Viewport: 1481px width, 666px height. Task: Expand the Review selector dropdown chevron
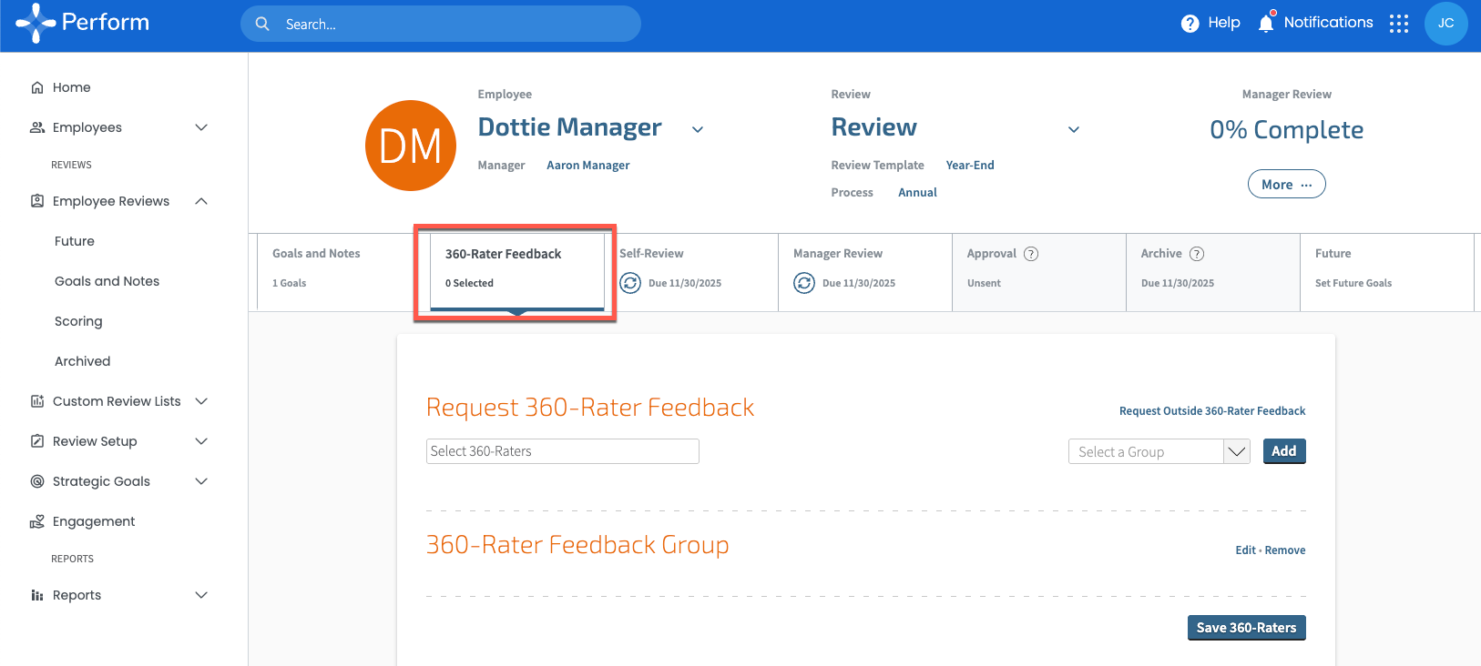pyautogui.click(x=1074, y=130)
